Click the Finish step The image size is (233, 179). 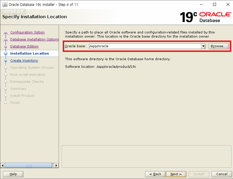point(15,103)
